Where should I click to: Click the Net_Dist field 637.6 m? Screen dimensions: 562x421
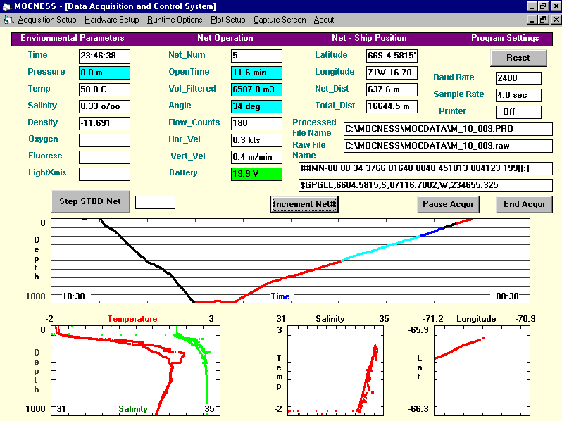392,89
